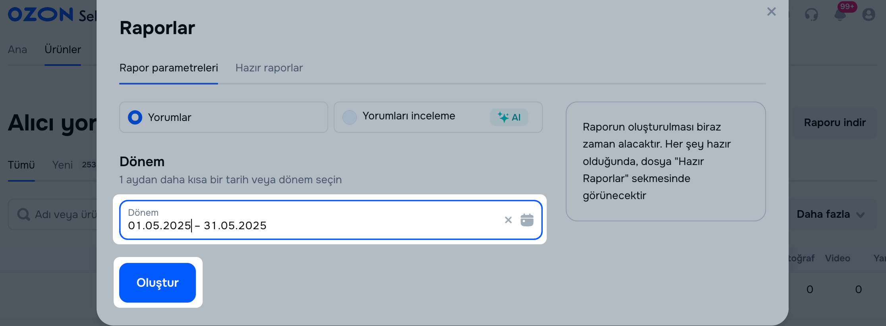Click the Oluştur button
886x326 pixels.
click(x=157, y=283)
